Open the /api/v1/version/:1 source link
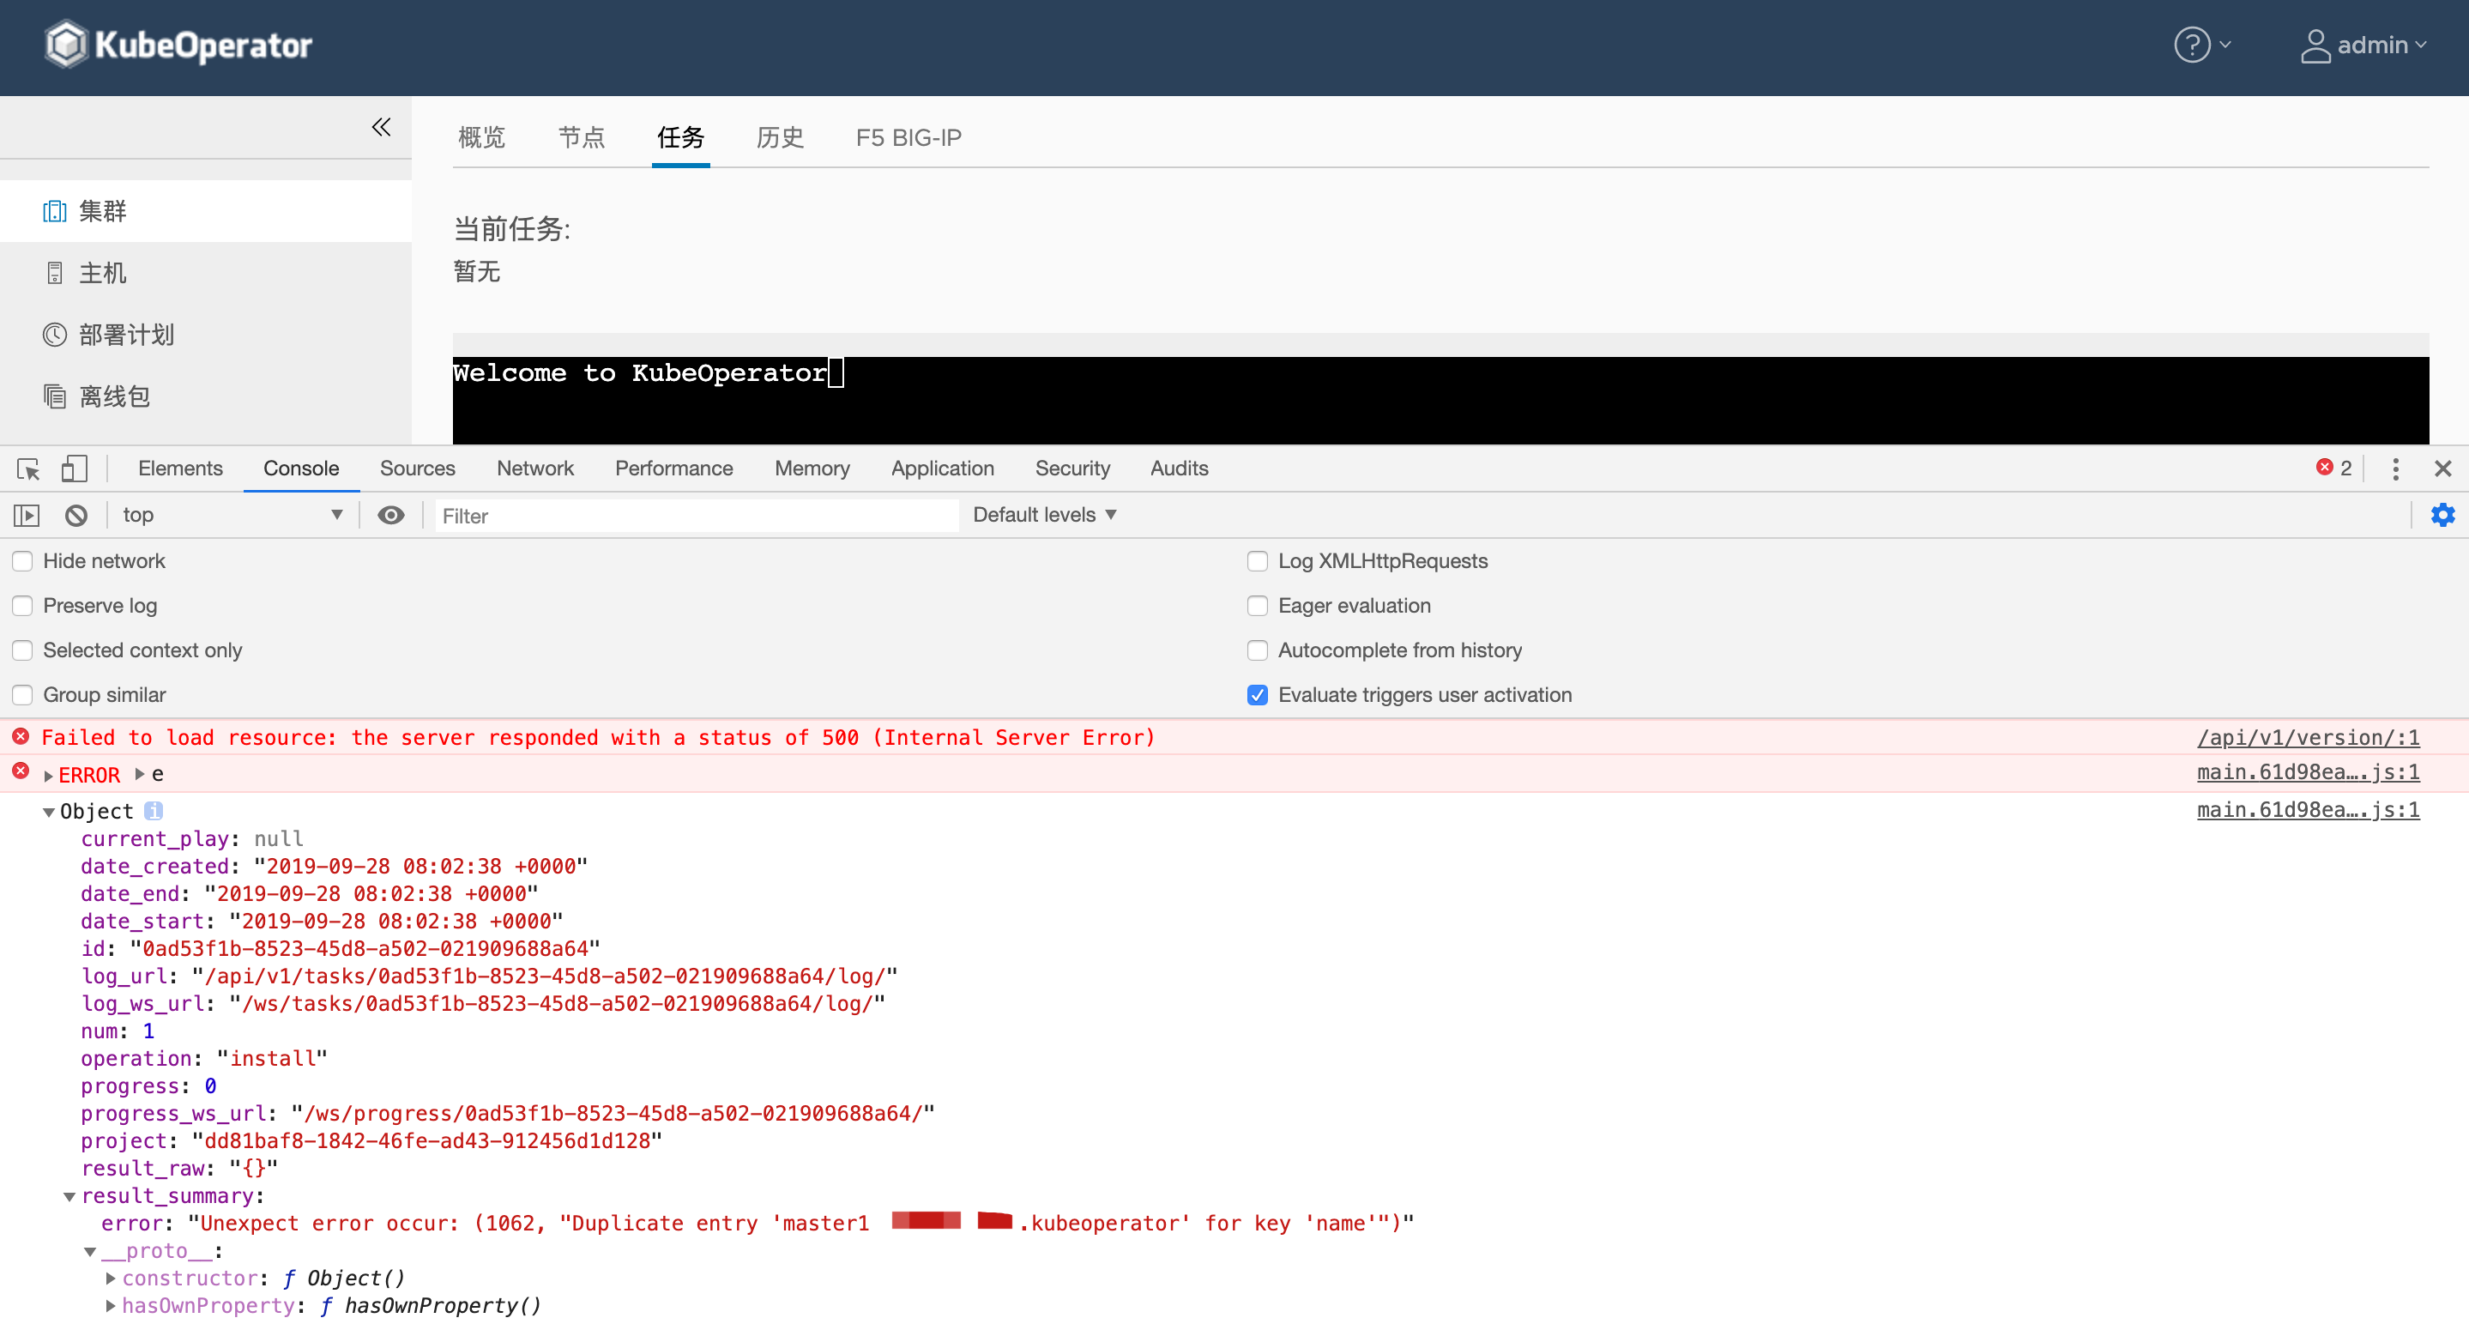Viewport: 2469px width, 1318px height. pos(2307,737)
